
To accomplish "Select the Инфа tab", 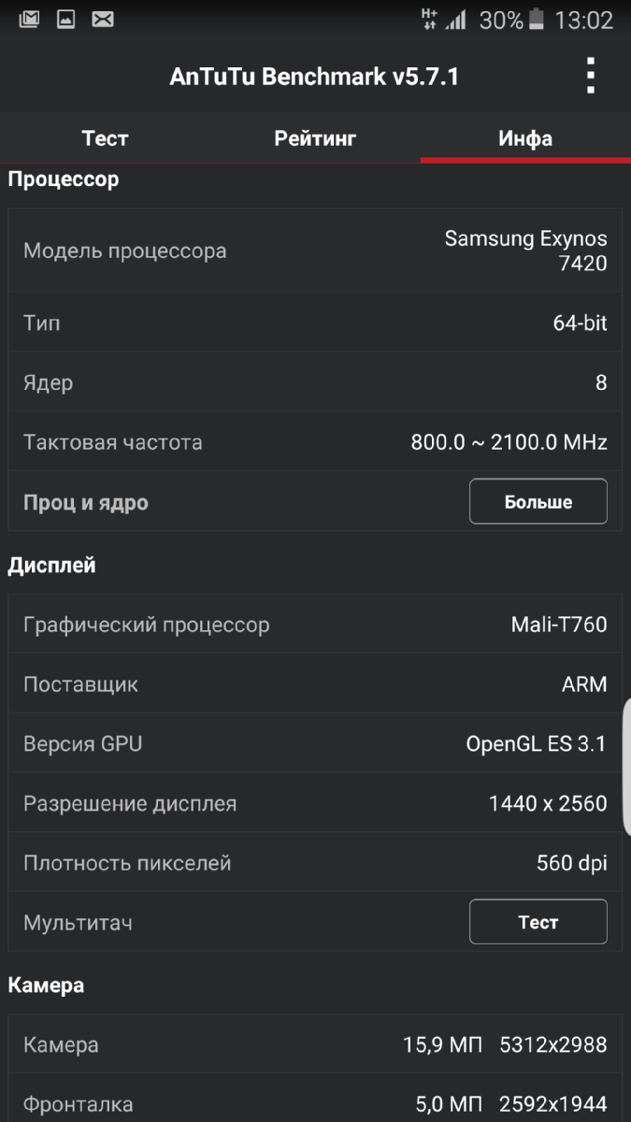I will [524, 138].
